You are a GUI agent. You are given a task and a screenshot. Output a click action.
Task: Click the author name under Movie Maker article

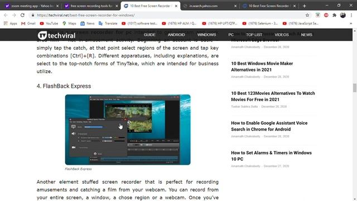[x=245, y=77]
